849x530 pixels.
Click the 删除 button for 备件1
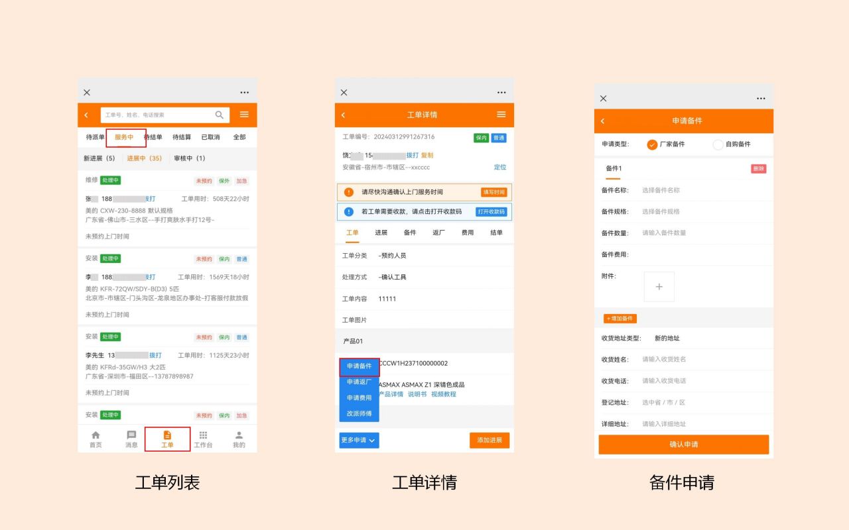pos(758,169)
